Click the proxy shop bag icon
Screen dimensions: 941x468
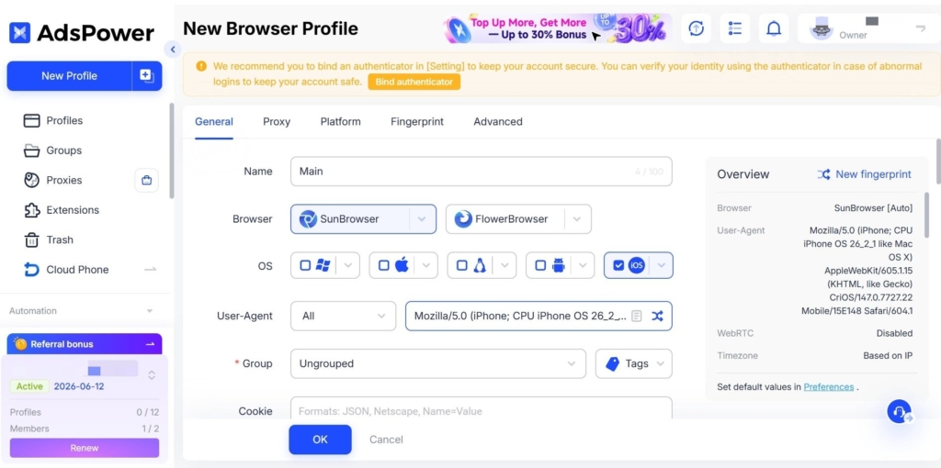[x=146, y=180]
